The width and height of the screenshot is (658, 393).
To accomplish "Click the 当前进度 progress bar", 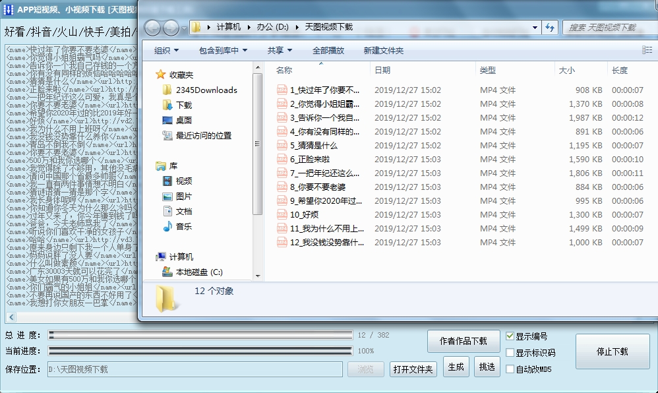I will pyautogui.click(x=200, y=351).
